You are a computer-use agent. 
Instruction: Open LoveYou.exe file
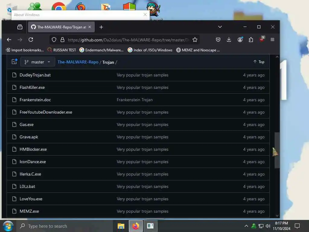pyautogui.click(x=31, y=199)
